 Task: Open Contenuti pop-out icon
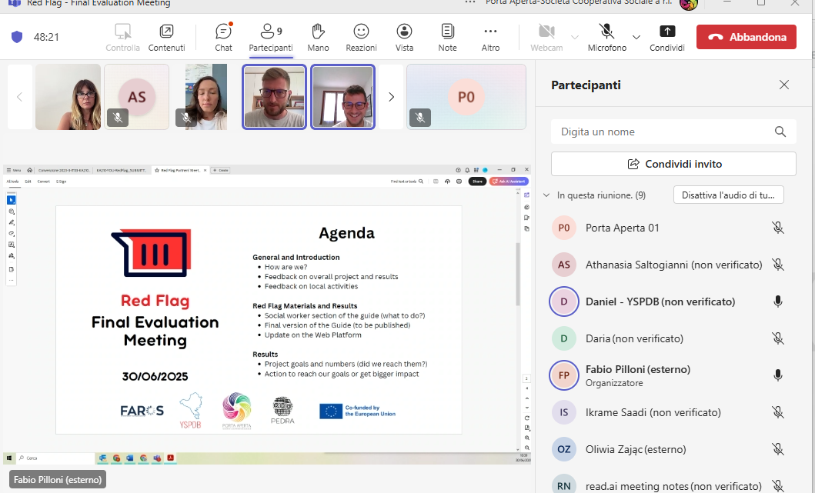[x=166, y=37]
